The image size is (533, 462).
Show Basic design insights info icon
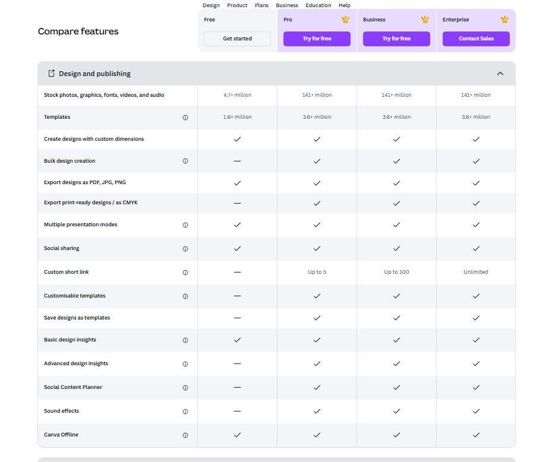click(x=185, y=340)
